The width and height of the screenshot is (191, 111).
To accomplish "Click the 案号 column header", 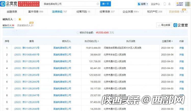I will tap(32, 41).
